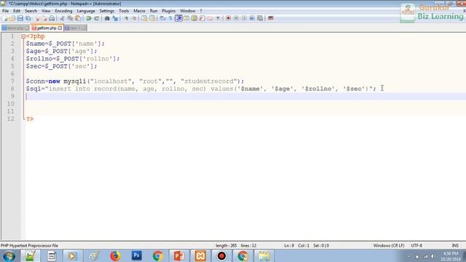Click the Copy toolbar icon
This screenshot has width=466, height=262.
tap(70, 18)
